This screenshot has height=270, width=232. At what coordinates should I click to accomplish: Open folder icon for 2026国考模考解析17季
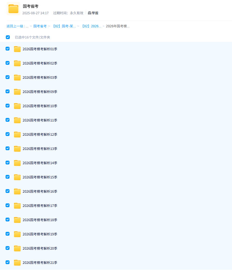tap(17, 206)
